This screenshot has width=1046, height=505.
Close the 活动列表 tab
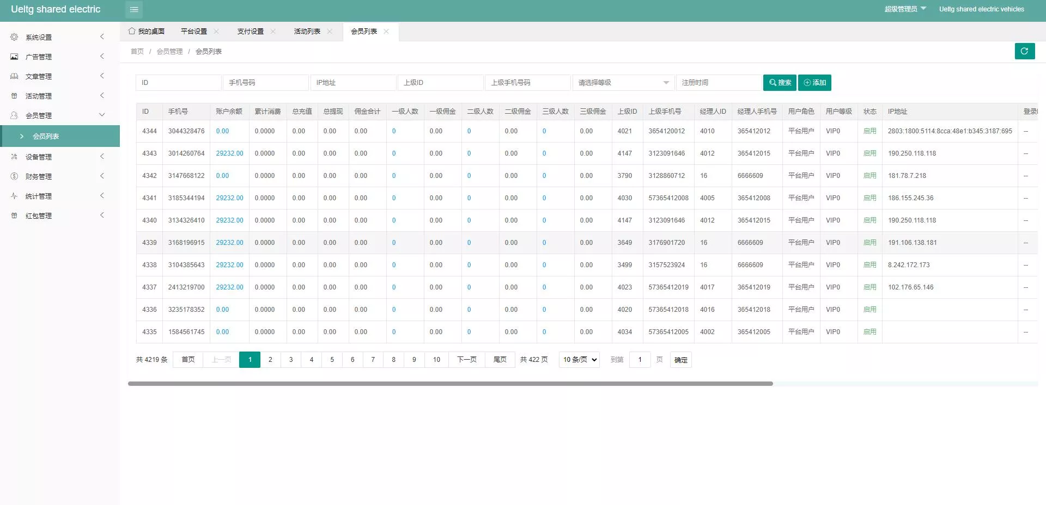tap(330, 32)
